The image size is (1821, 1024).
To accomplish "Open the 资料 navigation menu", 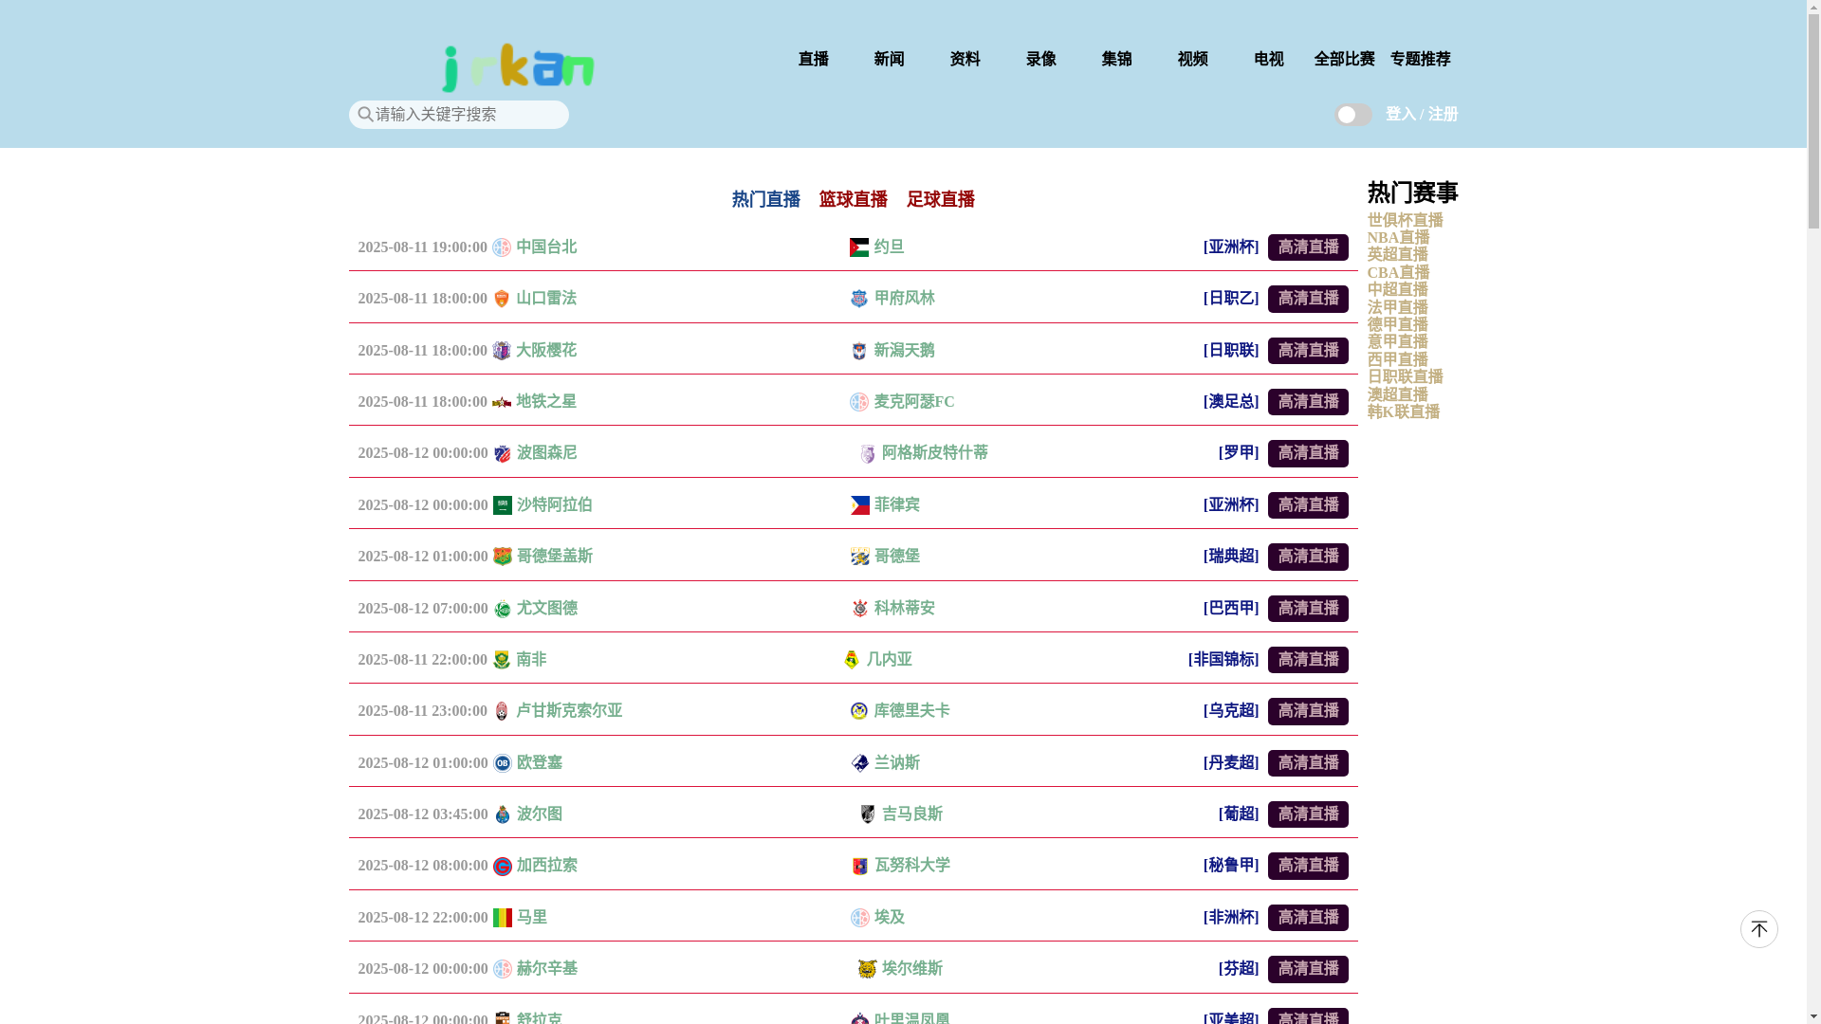I will [965, 59].
